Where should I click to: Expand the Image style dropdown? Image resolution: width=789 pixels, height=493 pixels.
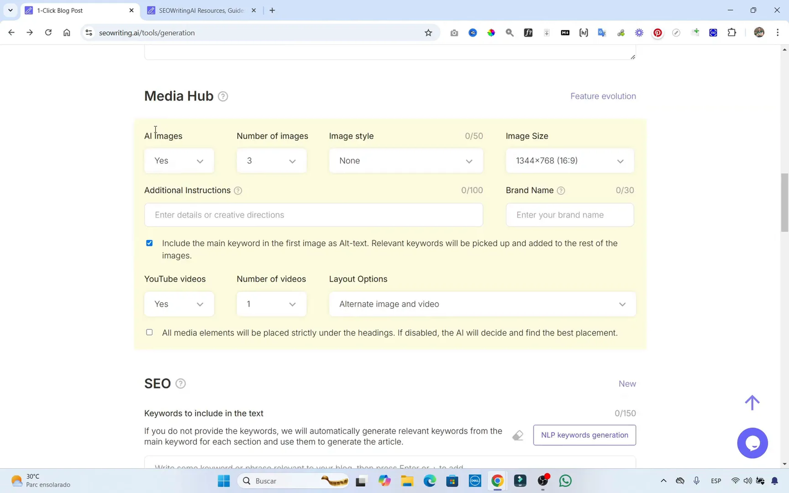405,161
